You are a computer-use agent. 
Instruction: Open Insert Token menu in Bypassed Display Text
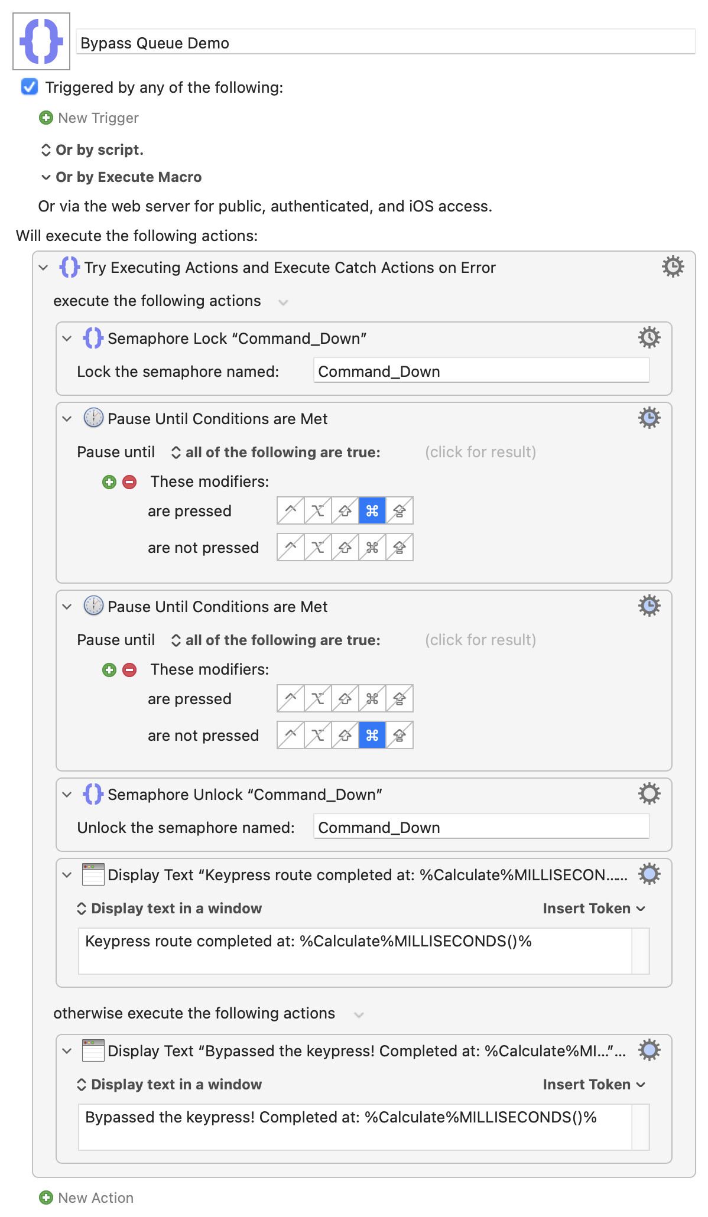pyautogui.click(x=593, y=1085)
